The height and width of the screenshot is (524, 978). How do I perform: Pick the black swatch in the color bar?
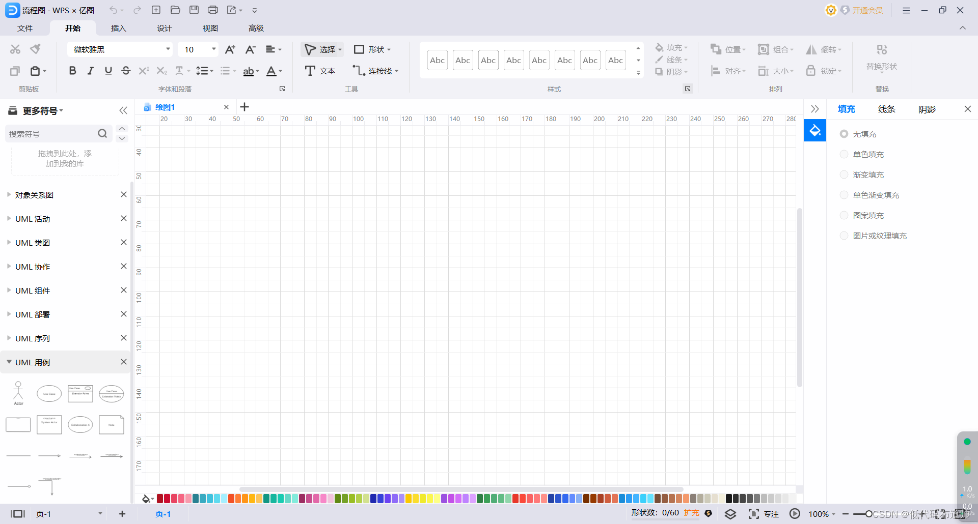click(728, 499)
